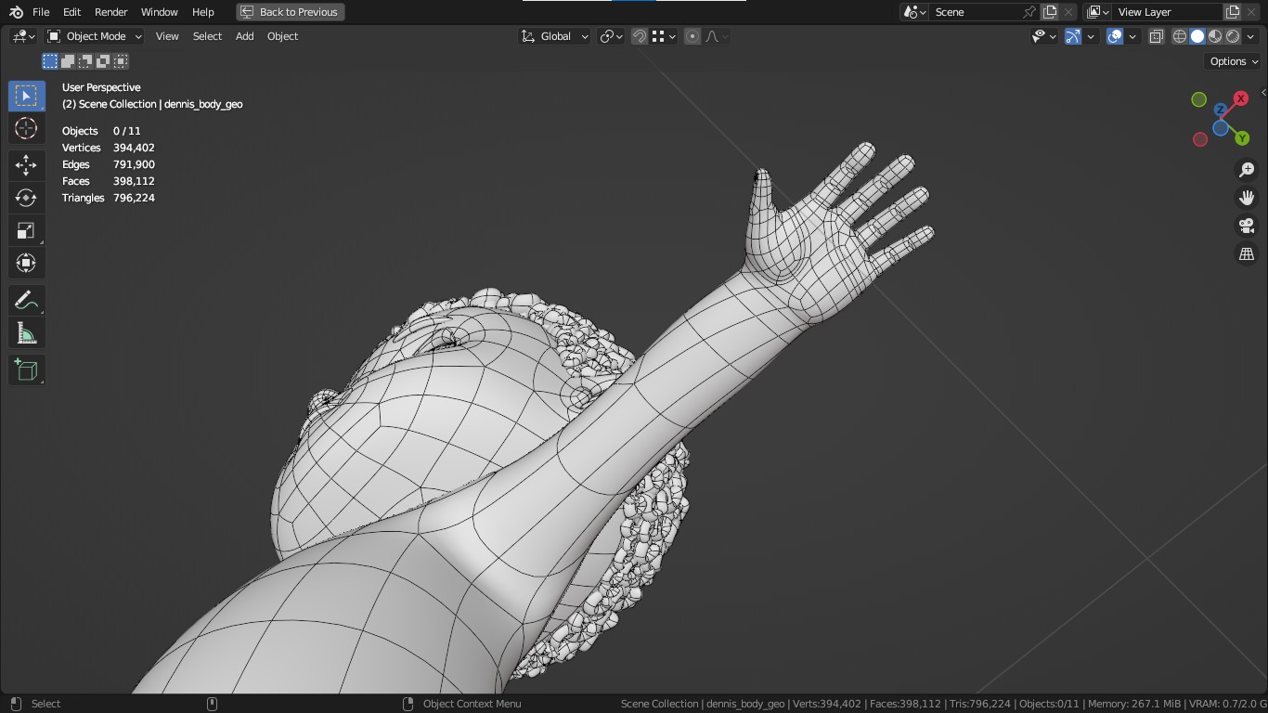Screen dimensions: 1268x713
Task: Switch to material preview shading
Action: [1215, 36]
